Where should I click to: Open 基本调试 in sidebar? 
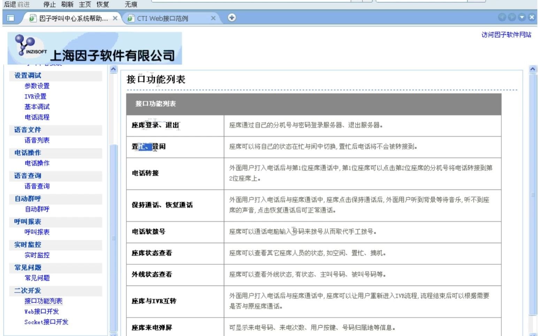[37, 107]
